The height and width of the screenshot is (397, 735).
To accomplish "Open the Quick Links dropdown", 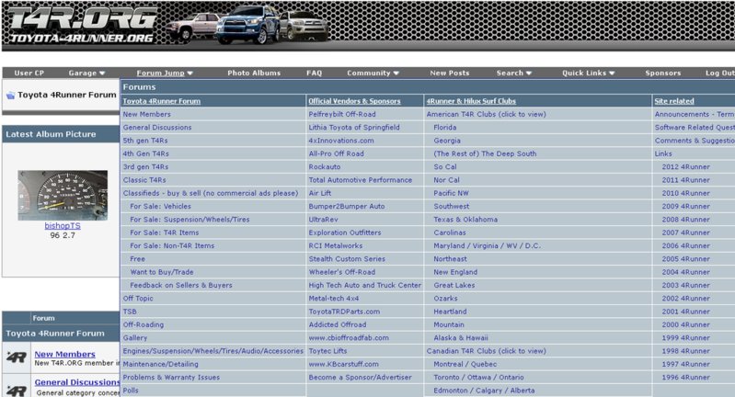I will coord(589,73).
